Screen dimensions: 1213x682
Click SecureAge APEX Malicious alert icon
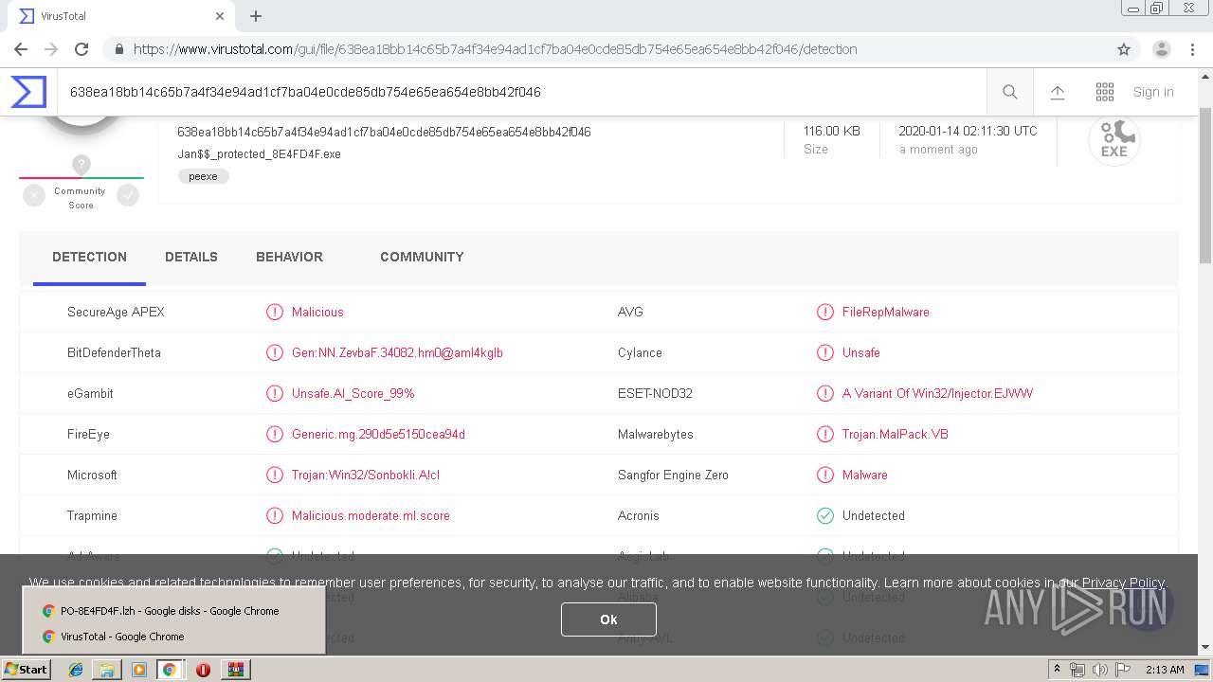click(x=275, y=312)
